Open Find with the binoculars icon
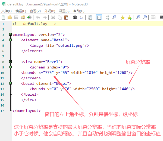 (75, 17)
